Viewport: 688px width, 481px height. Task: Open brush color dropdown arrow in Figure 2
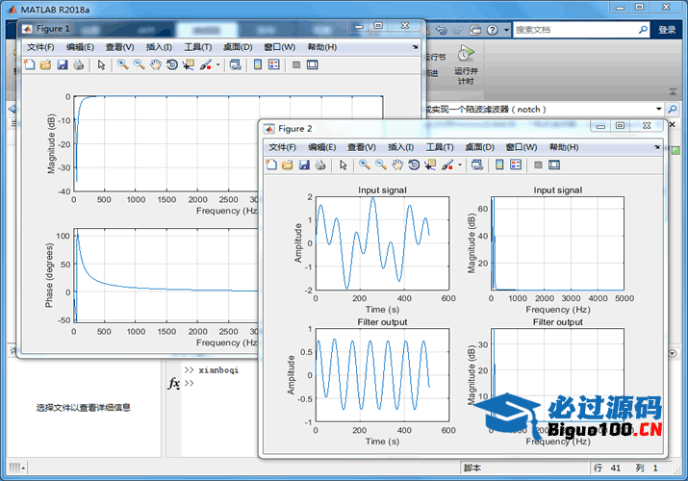tap(459, 165)
